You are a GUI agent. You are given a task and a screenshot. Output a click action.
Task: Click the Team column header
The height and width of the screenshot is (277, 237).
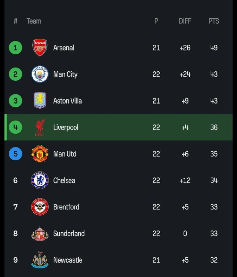pos(34,21)
